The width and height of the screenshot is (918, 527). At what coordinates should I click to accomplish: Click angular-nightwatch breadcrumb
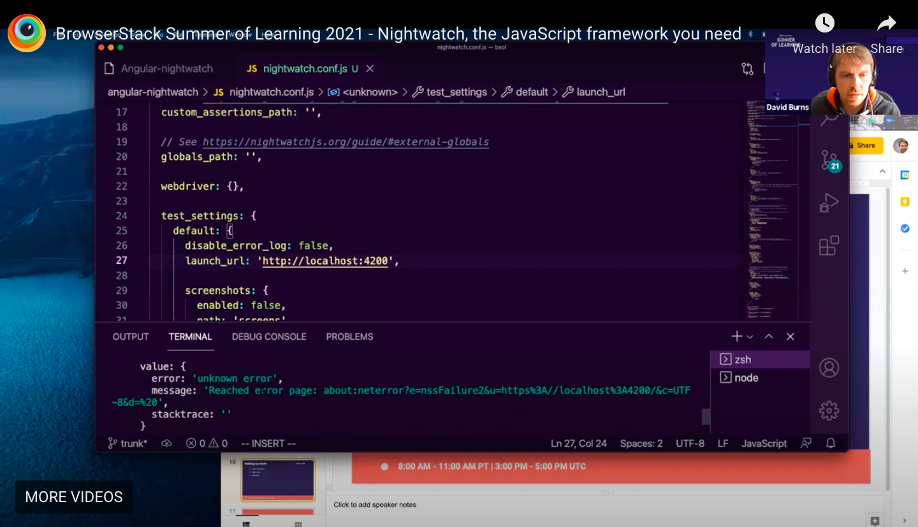click(x=153, y=92)
